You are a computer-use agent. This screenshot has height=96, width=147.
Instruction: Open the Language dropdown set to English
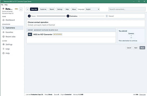tap(92, 9)
